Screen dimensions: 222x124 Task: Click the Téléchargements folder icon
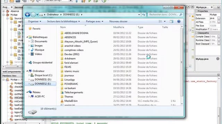[62, 92]
